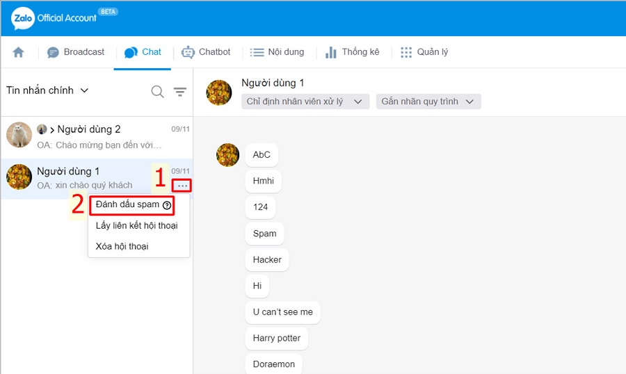Open the Nội dung tab
This screenshot has width=626, height=374.
tap(277, 52)
